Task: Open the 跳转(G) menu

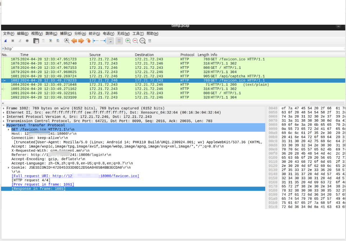Action: pyautogui.click(x=51, y=33)
